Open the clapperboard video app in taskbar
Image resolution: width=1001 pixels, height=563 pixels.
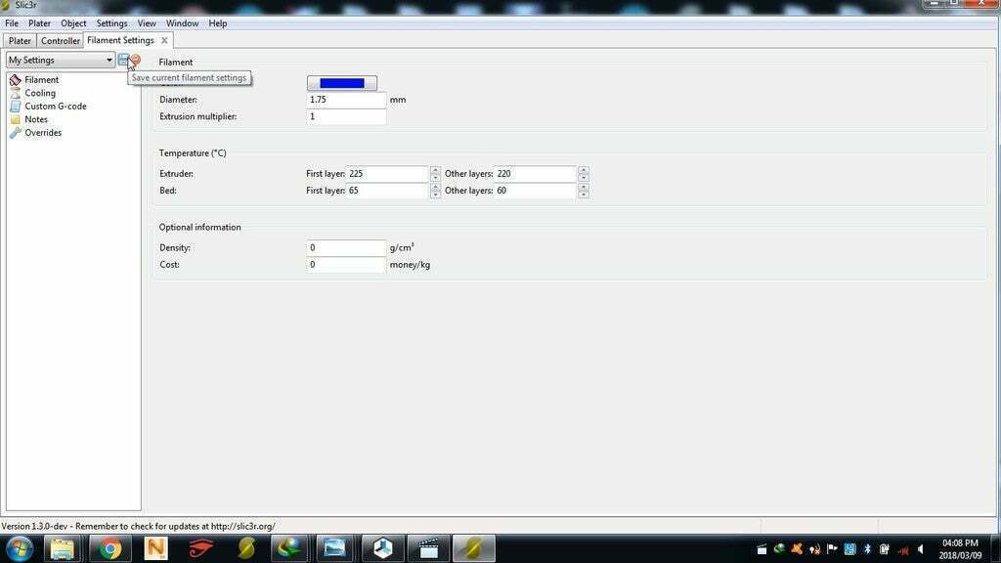428,549
